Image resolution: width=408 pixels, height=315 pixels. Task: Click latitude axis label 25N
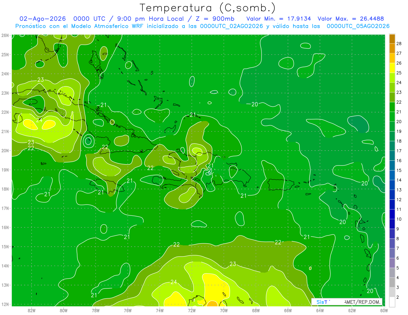[5, 54]
